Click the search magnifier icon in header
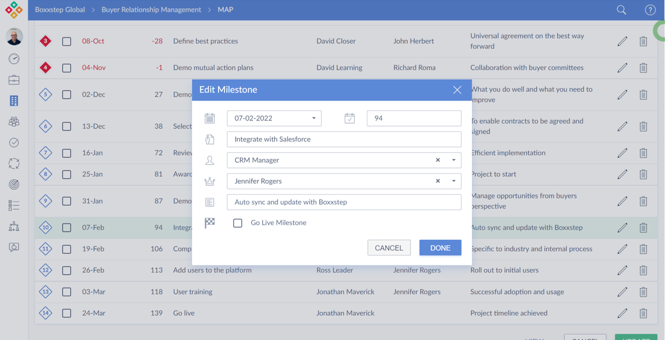The width and height of the screenshot is (665, 340). click(621, 10)
